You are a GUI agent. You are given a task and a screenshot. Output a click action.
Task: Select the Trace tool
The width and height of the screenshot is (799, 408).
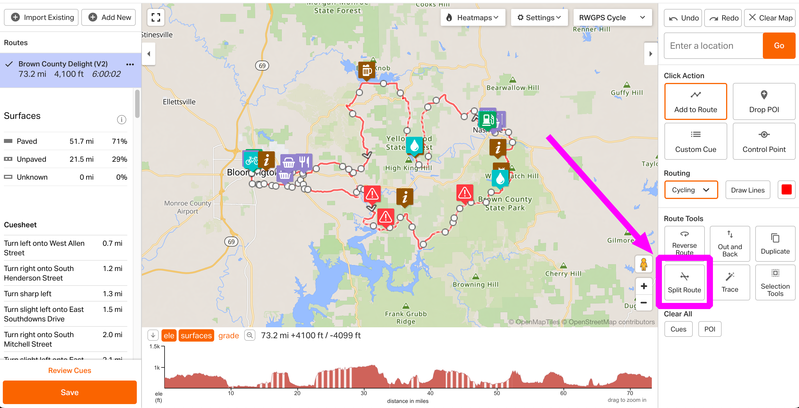point(729,282)
